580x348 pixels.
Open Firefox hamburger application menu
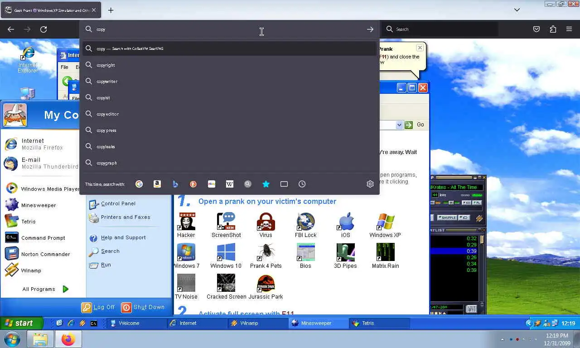pos(569,29)
